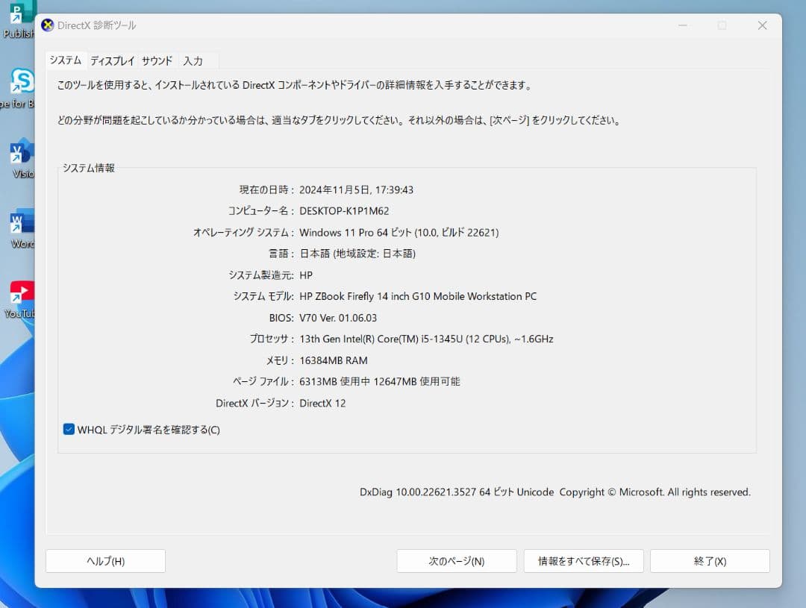Click the 次のページ(N) button
The image size is (806, 608).
(x=456, y=560)
